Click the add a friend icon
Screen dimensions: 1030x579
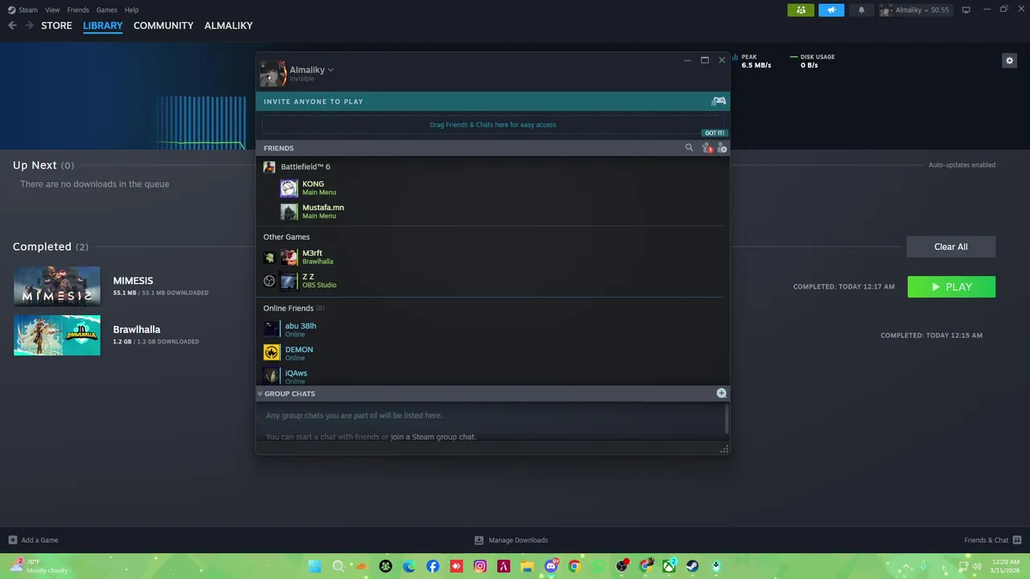722,148
